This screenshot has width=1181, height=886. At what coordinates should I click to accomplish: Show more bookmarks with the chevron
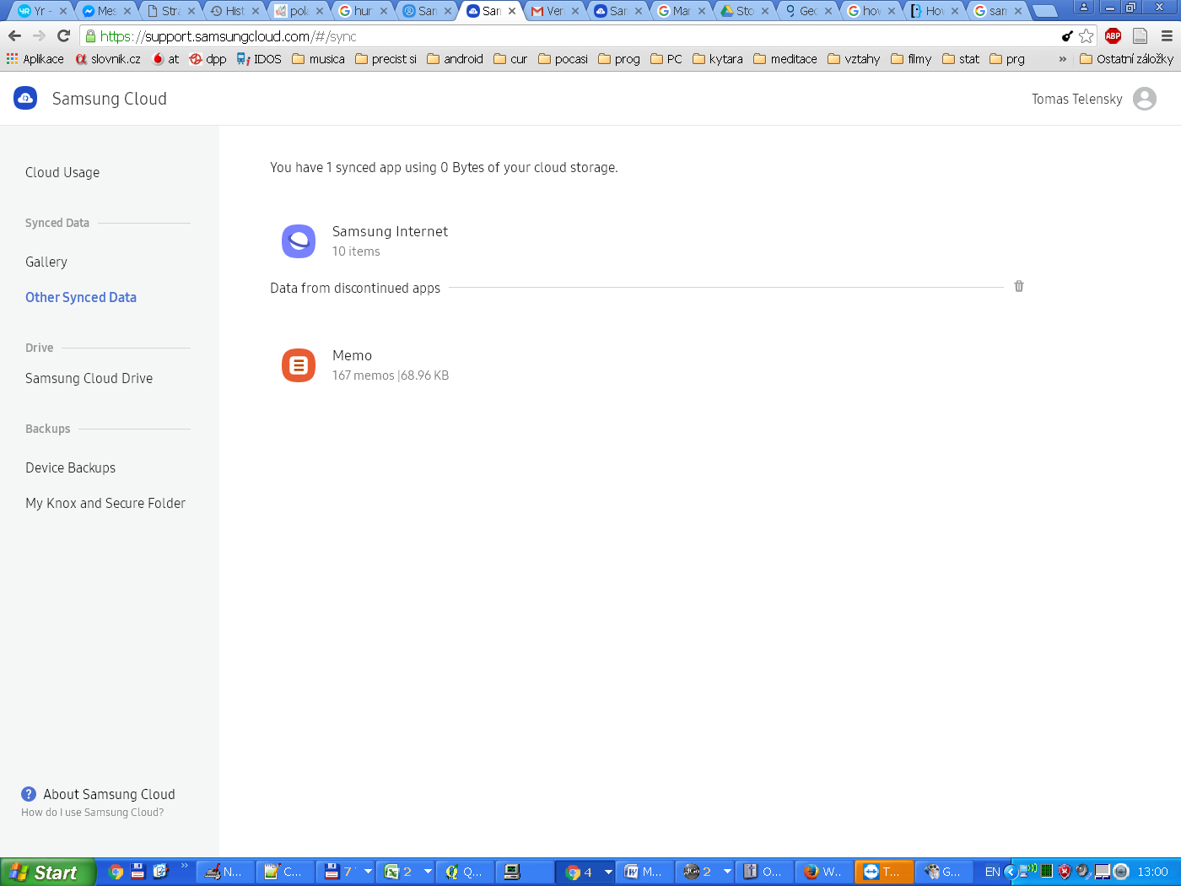click(1062, 59)
